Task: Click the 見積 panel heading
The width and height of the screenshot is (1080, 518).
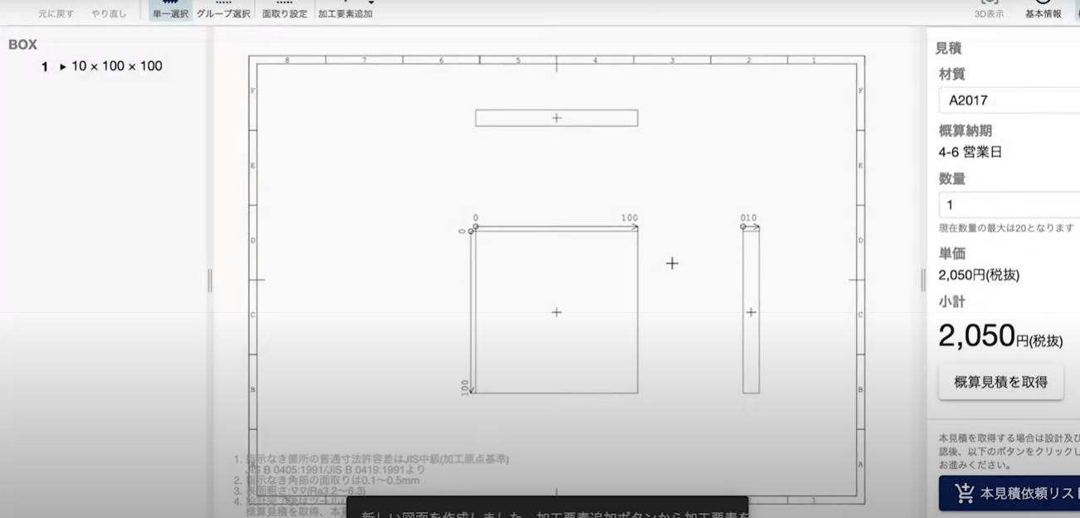Action: 948,49
